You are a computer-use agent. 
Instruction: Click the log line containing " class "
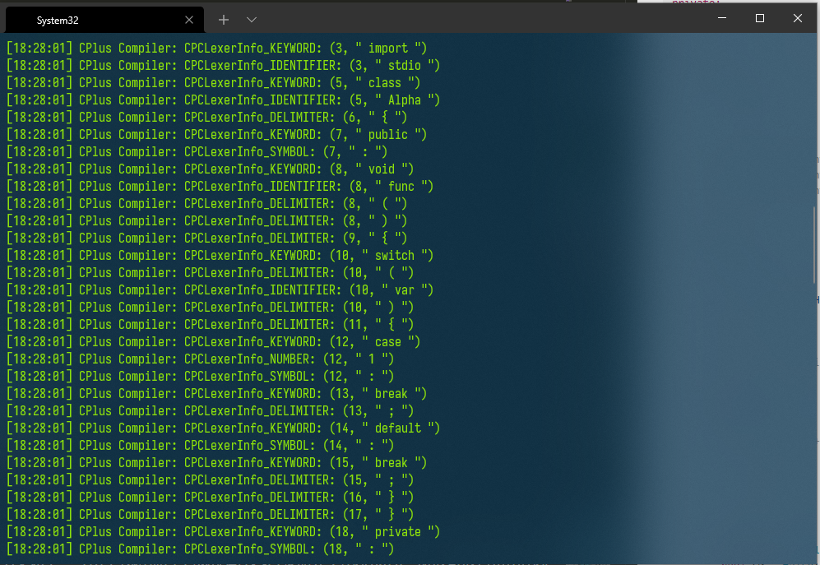pos(213,83)
